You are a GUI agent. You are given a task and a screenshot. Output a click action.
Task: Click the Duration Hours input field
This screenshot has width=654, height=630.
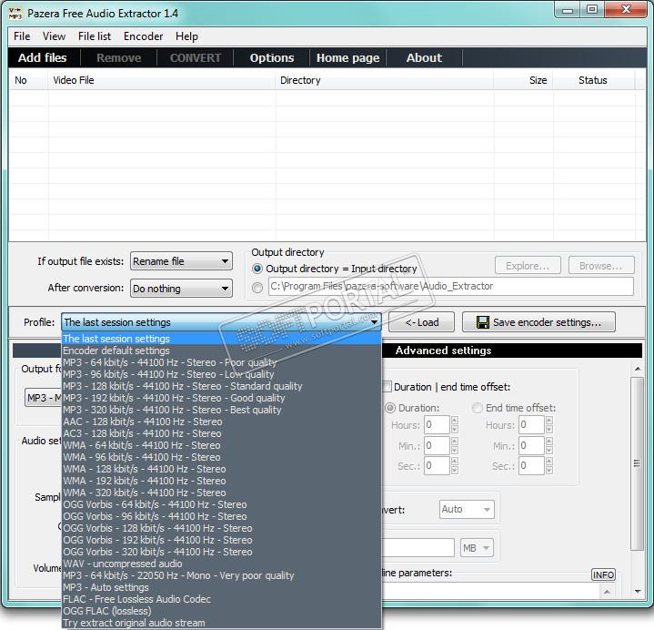coord(437,425)
